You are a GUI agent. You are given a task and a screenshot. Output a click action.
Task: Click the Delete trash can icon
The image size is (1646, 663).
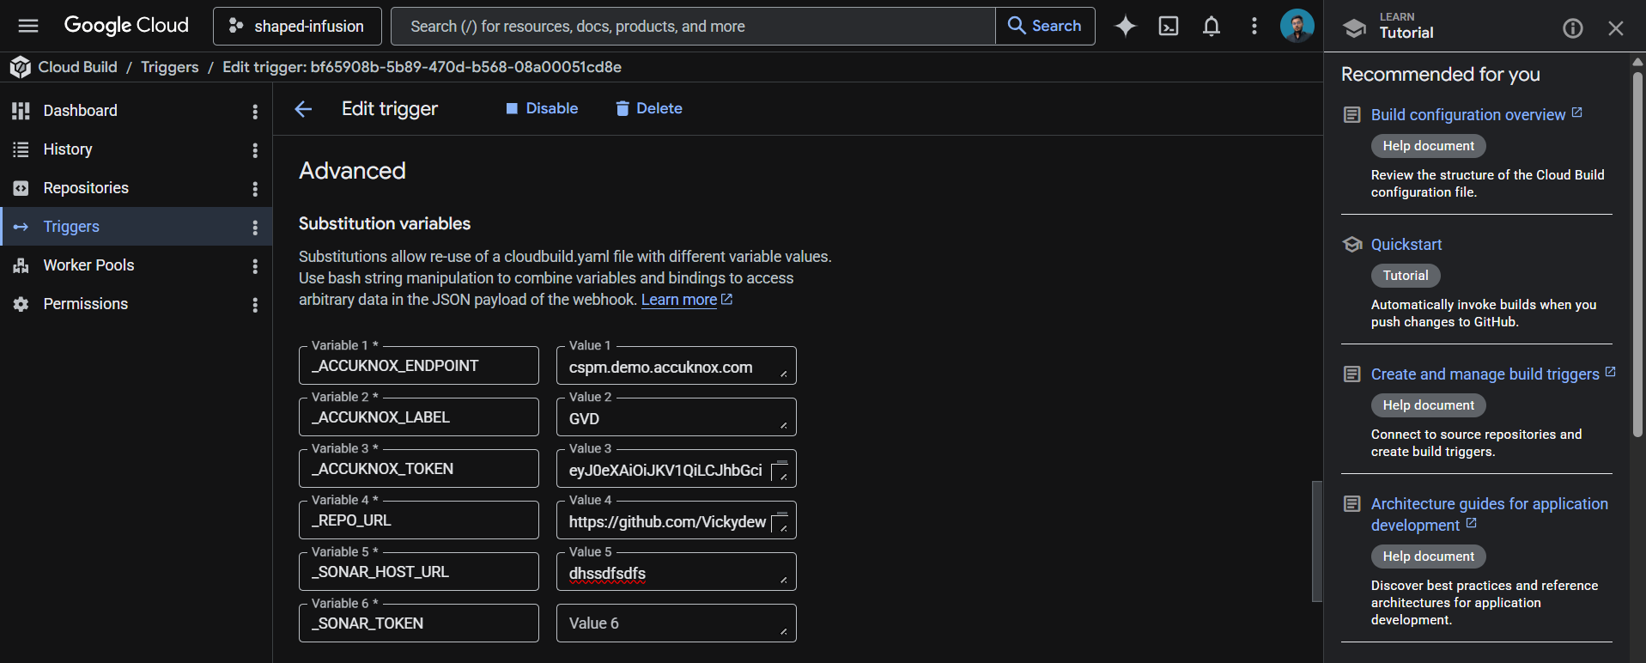tap(623, 108)
